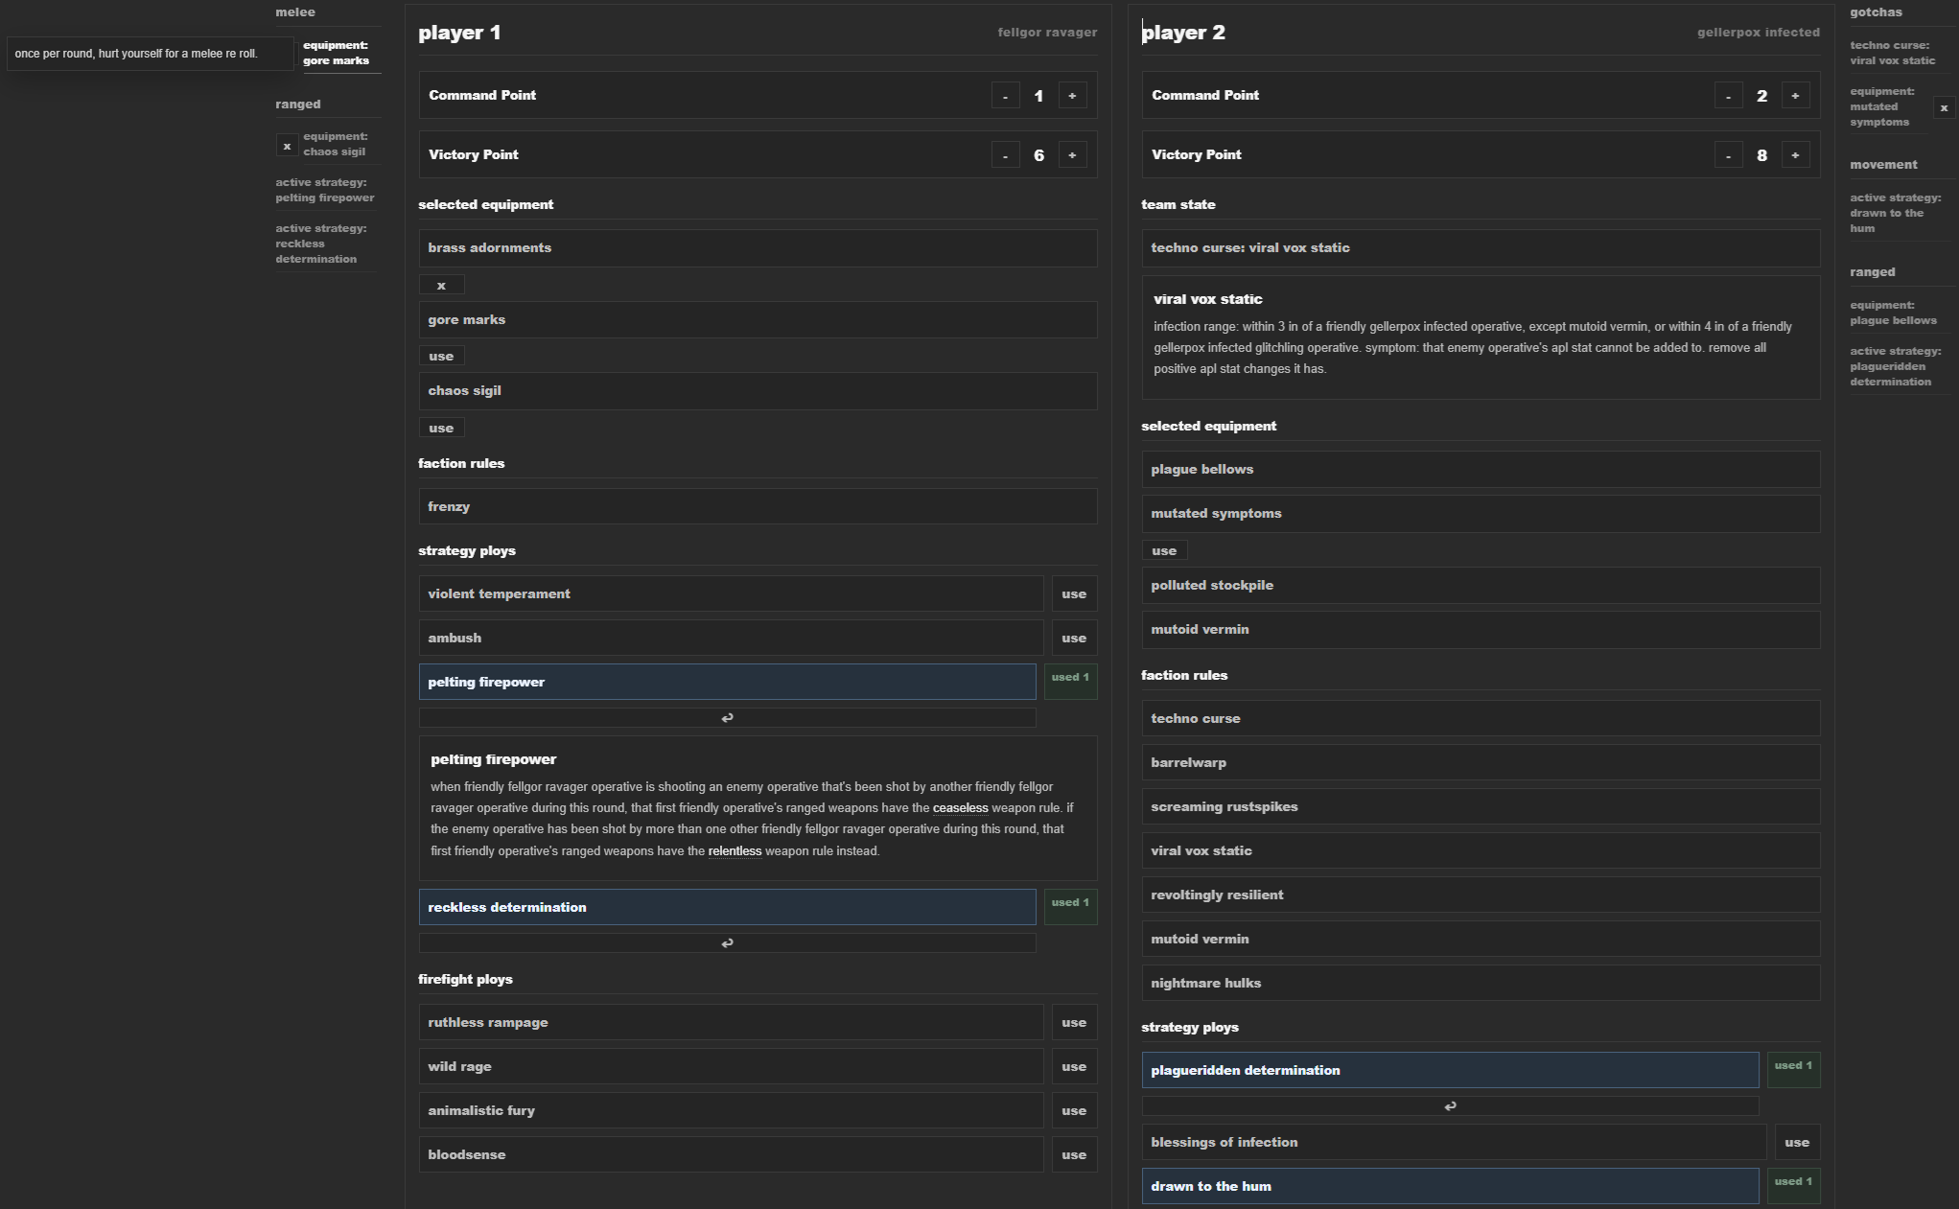
Task: Expand the ruthless rampage ploy description
Action: point(731,1022)
